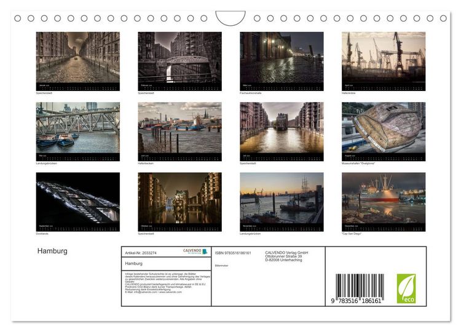The width and height of the screenshot is (461, 332).
Task: Select the 'Hafenkräne' caption
Action: [x=349, y=93]
